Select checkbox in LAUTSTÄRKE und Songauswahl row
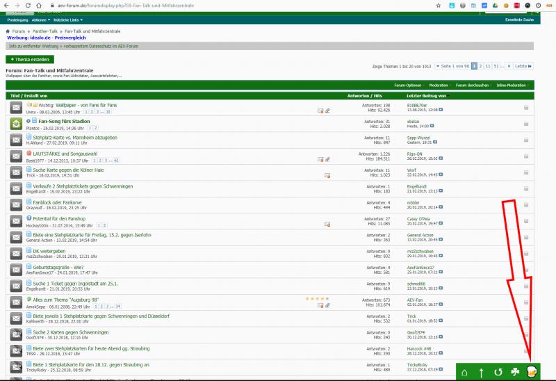 [526, 155]
